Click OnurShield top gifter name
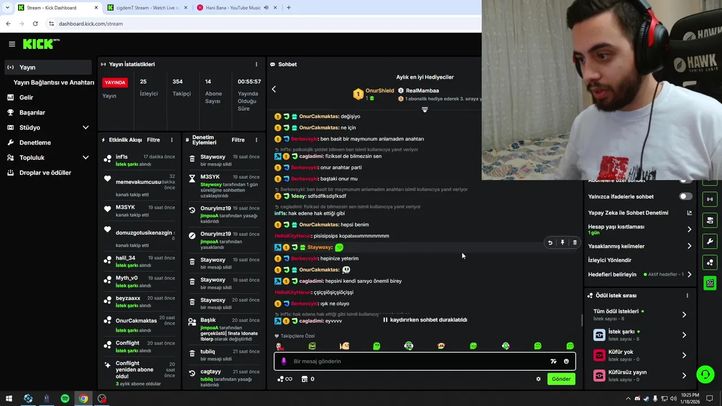Viewport: 722px width, 406px height. (x=380, y=91)
